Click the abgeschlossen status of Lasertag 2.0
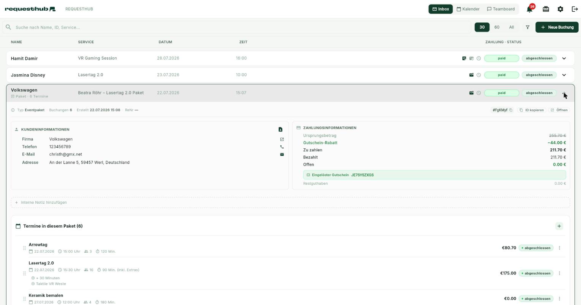The height and width of the screenshot is (305, 581). coord(536,274)
